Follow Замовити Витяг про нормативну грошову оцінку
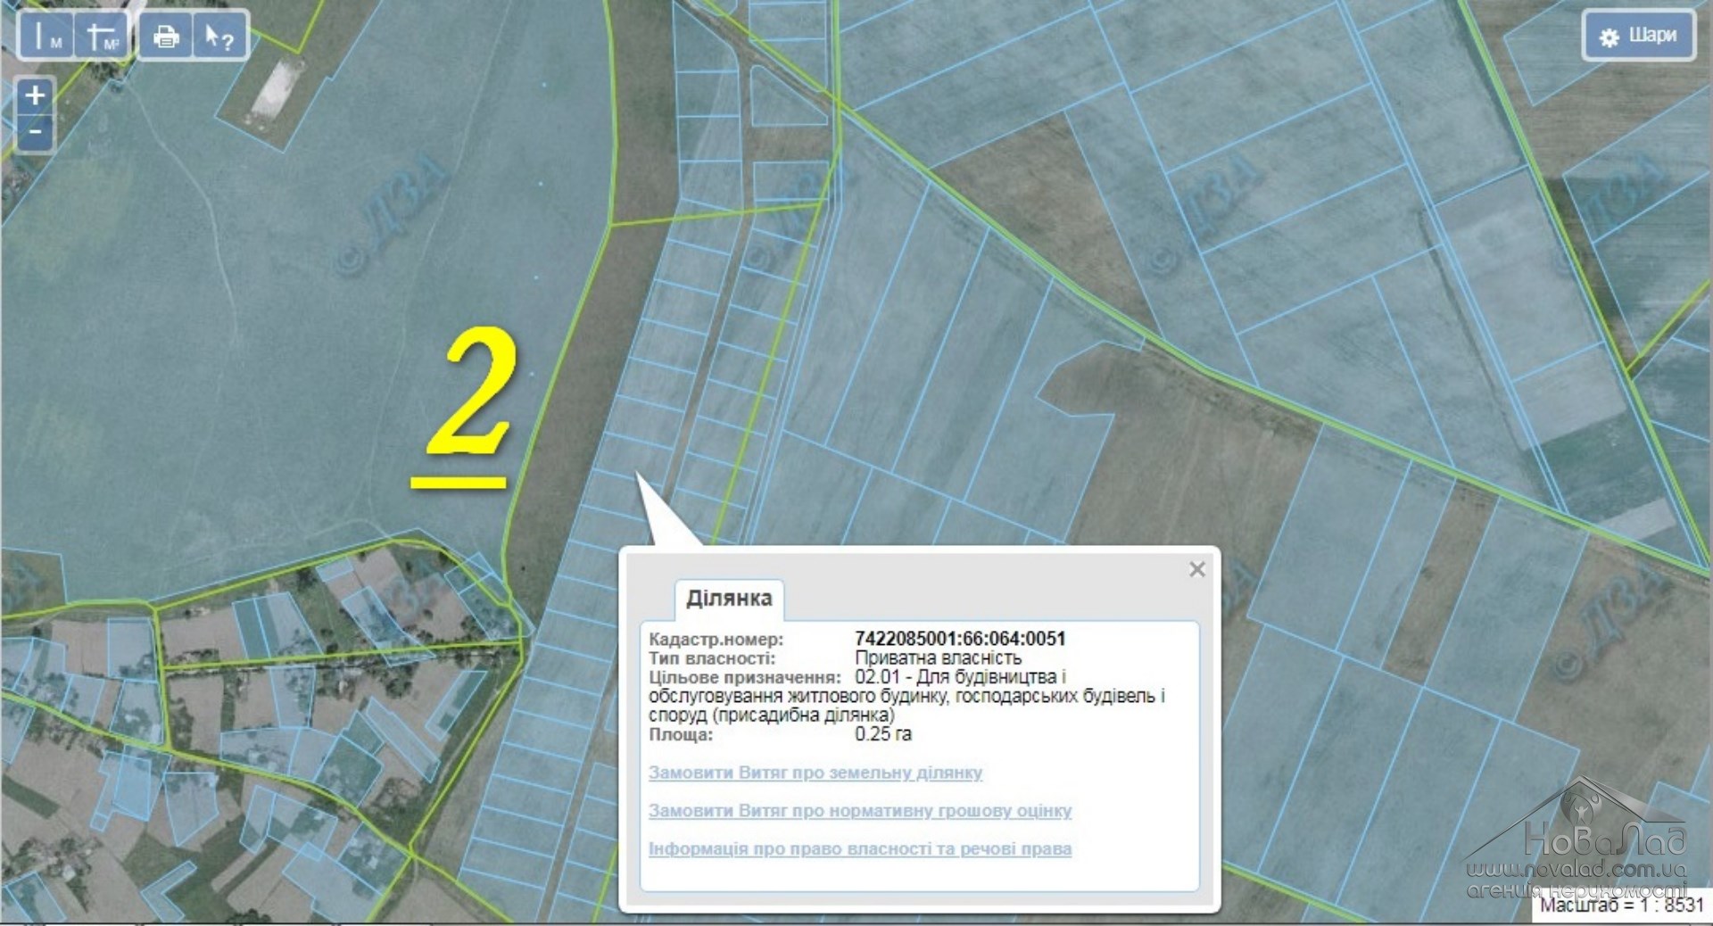The height and width of the screenshot is (926, 1713). click(859, 811)
